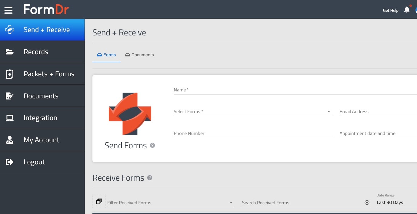Viewport: 417px width, 214px height.
Task: Click Receive Forms help question icon
Action: (150, 178)
